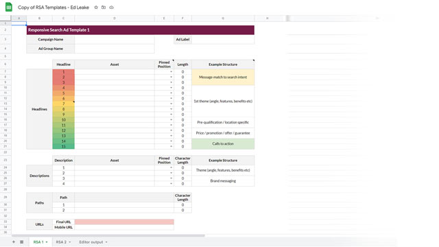Click '1st theme (angle, features, benefits etc)' cell

(x=223, y=101)
